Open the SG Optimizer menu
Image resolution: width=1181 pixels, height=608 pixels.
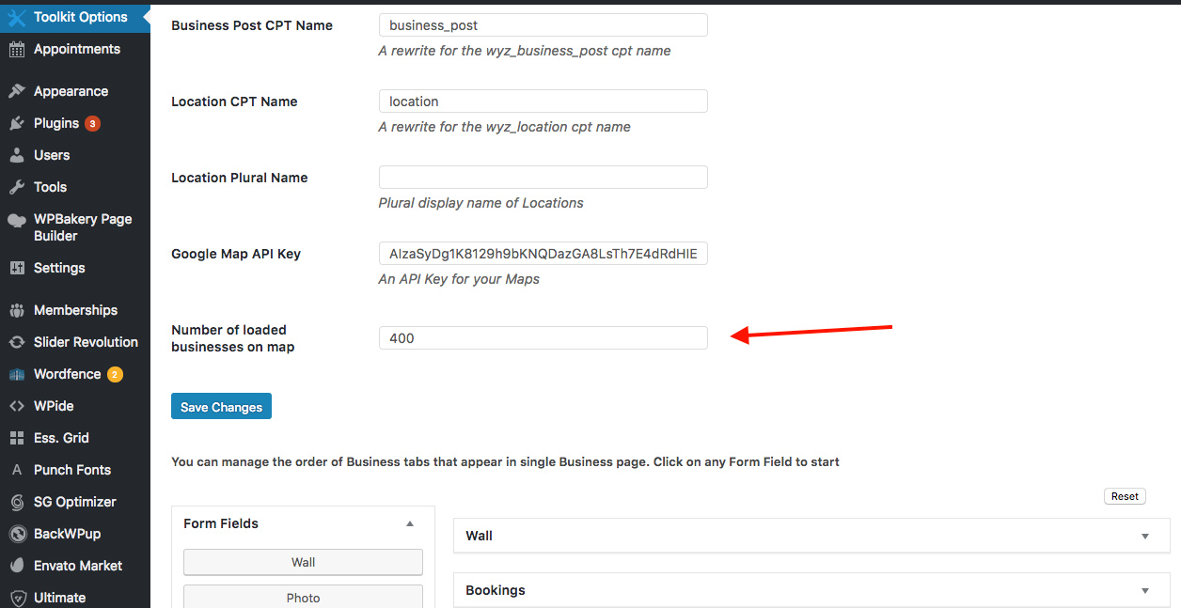click(75, 502)
